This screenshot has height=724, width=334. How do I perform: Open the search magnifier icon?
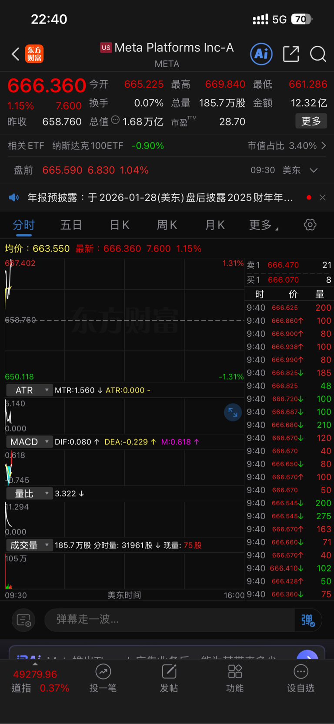tap(318, 54)
